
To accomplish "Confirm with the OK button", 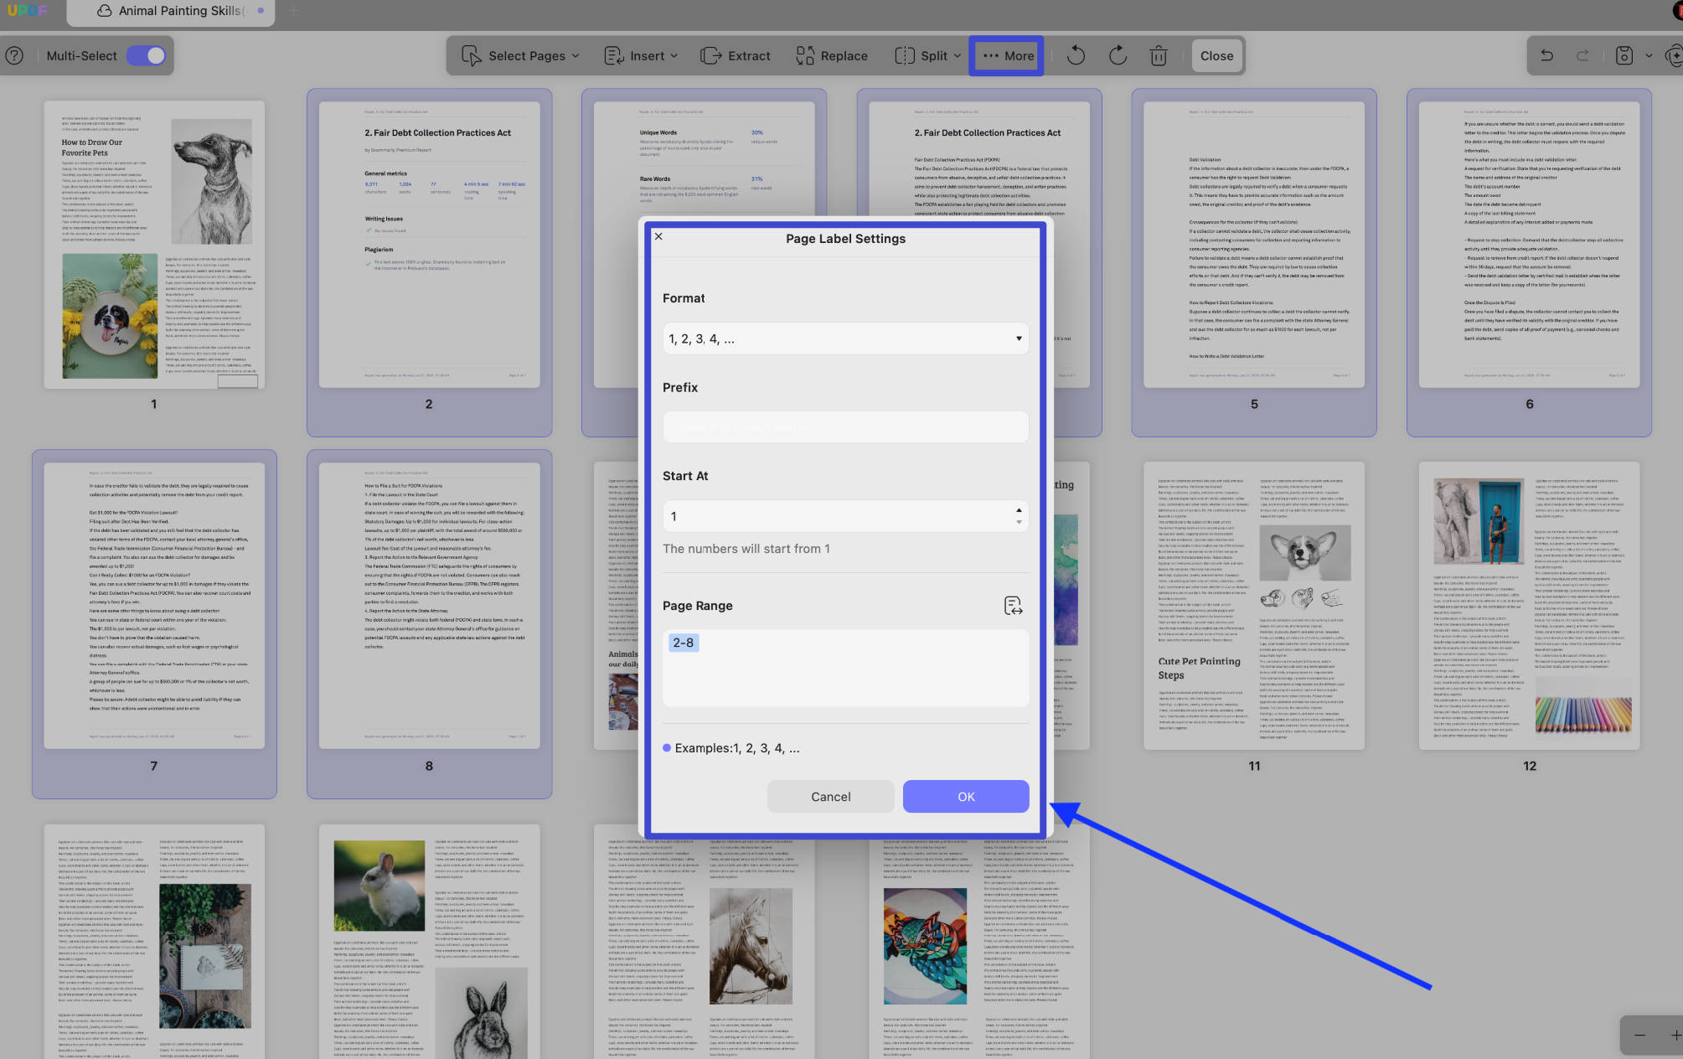I will tap(966, 797).
